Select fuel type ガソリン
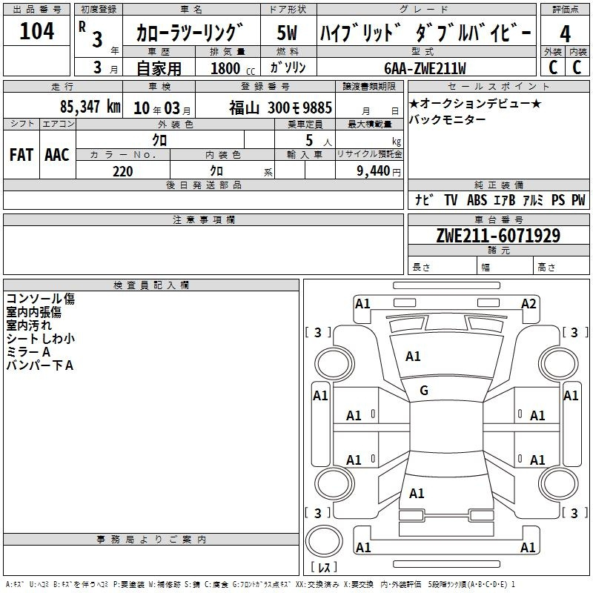 [288, 67]
